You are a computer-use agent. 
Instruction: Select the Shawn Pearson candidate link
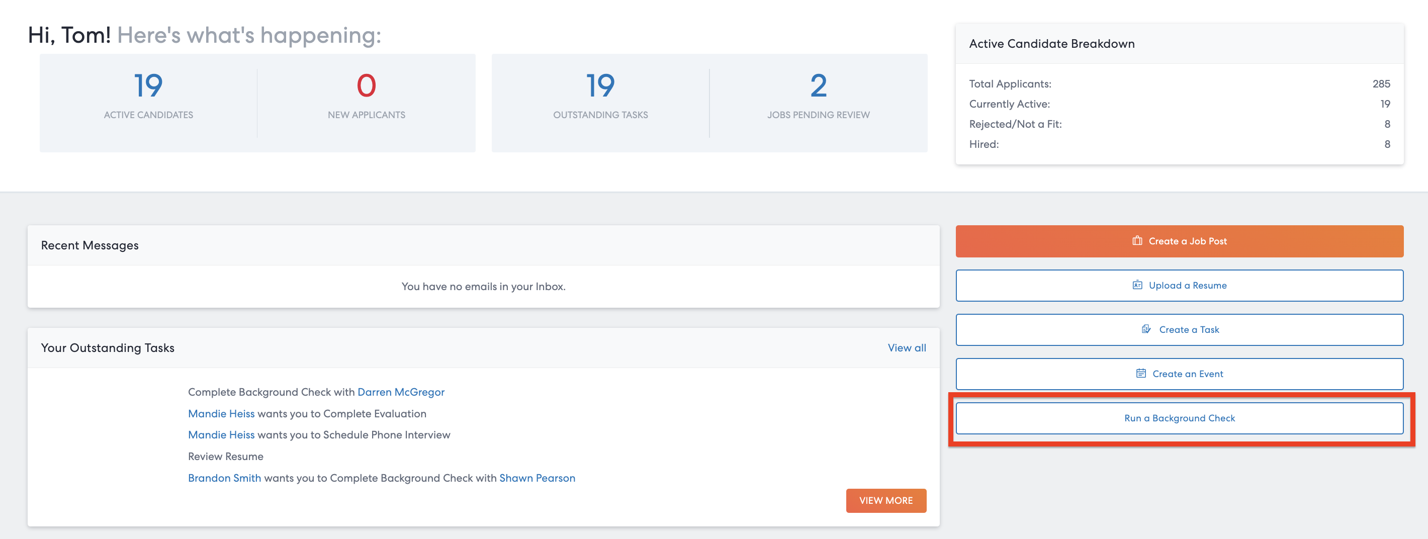tap(537, 478)
